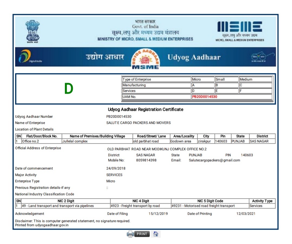Click the printer icon beside PRINT
Image resolution: width=292 pixels, height=244 pixels.
click(x=130, y=234)
